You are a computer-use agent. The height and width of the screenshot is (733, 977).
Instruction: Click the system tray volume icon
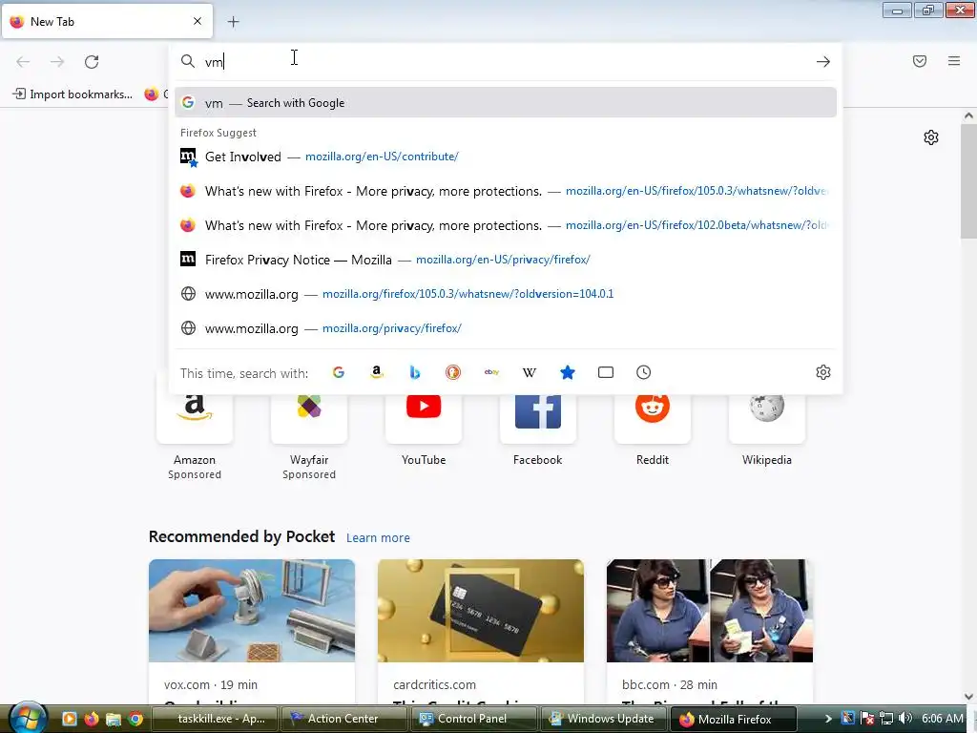point(906,719)
